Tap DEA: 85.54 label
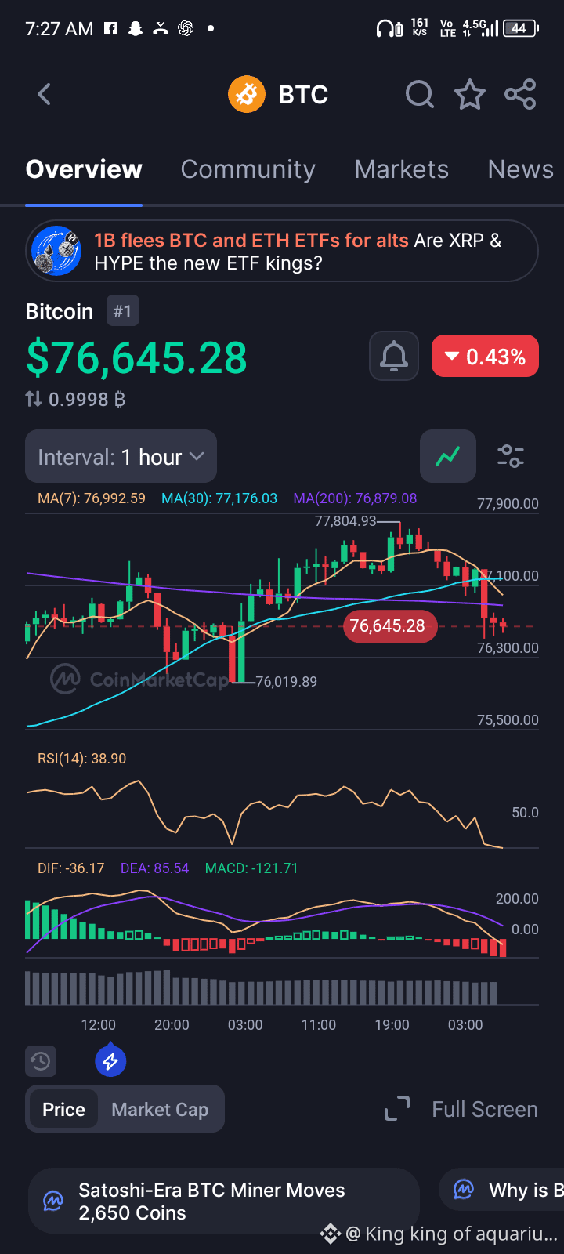 [x=154, y=868]
